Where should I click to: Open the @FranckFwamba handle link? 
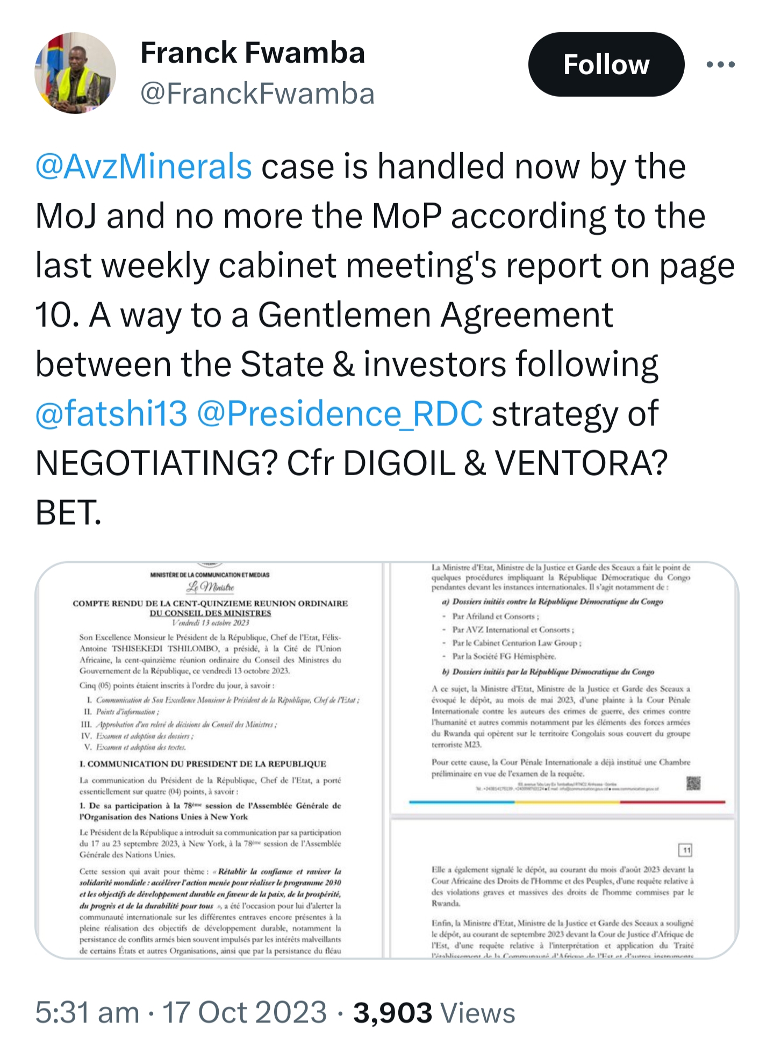click(257, 94)
